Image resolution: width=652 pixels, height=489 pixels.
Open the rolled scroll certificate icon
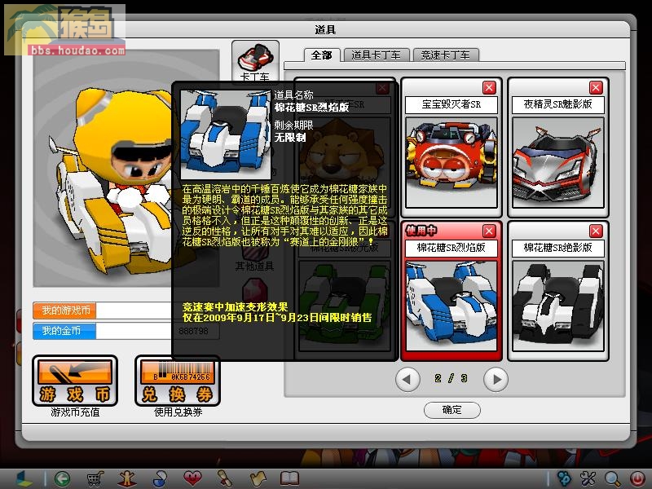coord(225,479)
